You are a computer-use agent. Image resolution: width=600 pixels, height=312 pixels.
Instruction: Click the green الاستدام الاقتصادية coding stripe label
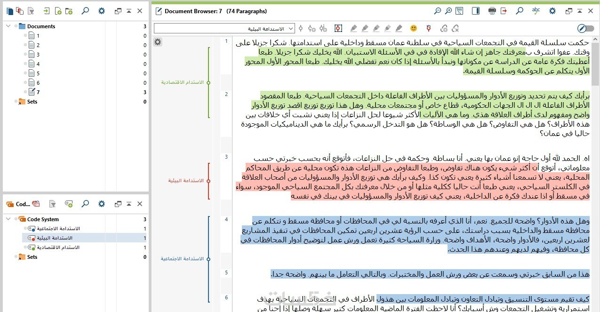(x=183, y=82)
